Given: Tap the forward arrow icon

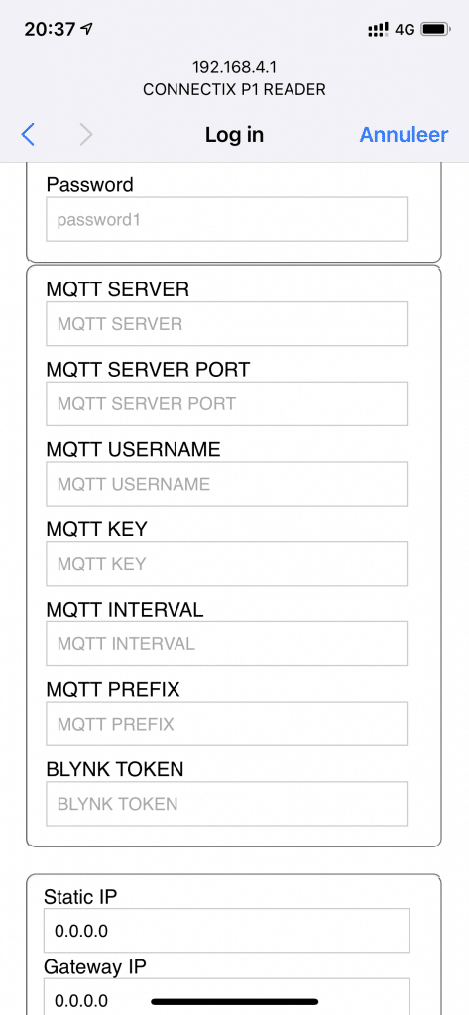Looking at the screenshot, I should tap(86, 135).
